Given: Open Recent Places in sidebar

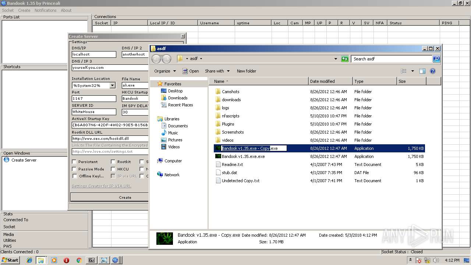Looking at the screenshot, I should 177,105.
